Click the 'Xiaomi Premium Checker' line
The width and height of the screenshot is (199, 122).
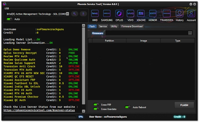[41, 97]
